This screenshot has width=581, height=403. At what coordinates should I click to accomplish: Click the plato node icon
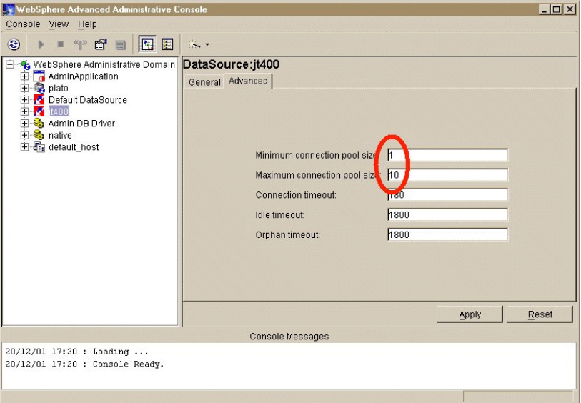coord(39,88)
